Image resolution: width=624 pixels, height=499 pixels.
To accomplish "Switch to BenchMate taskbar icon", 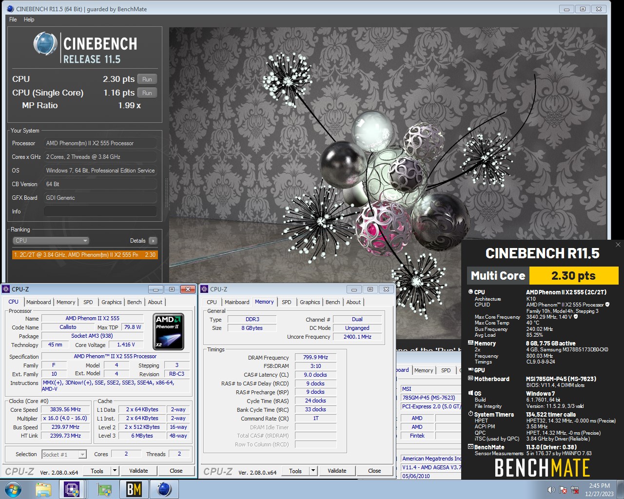I will [x=134, y=489].
